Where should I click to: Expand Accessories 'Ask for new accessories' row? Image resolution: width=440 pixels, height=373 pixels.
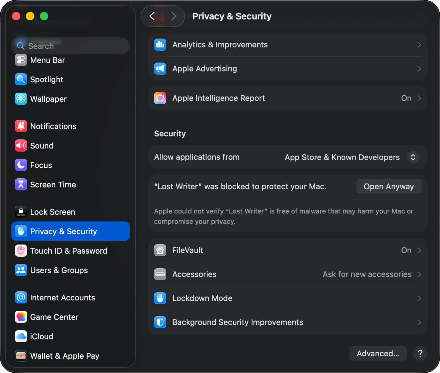[288, 274]
